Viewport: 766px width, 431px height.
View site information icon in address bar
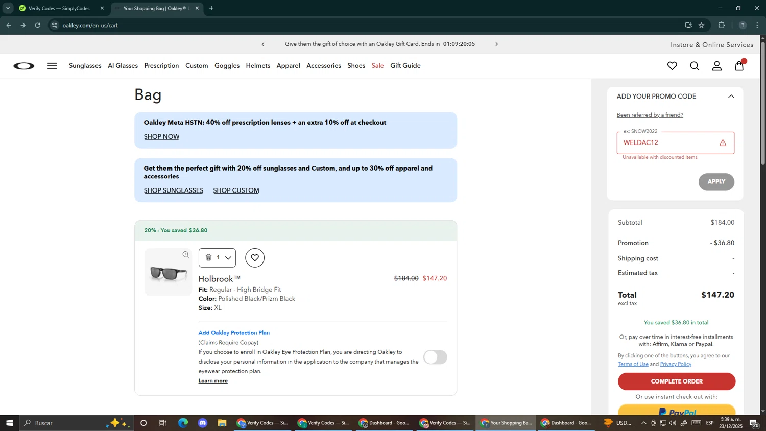(x=55, y=25)
